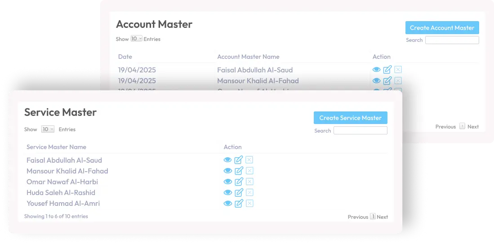This screenshot has height=244, width=494.
Task: Delete Huda Saleh Al-Rashid service entry
Action: (x=249, y=192)
